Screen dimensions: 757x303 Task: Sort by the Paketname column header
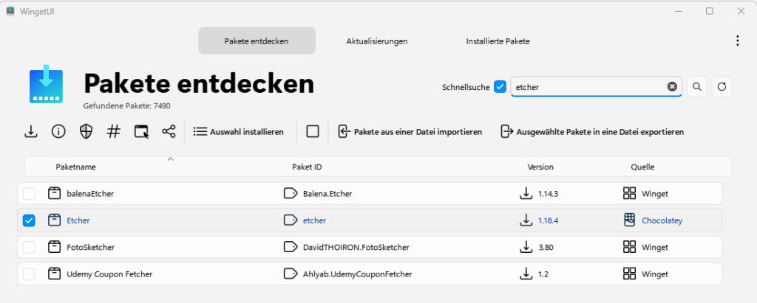click(x=76, y=167)
